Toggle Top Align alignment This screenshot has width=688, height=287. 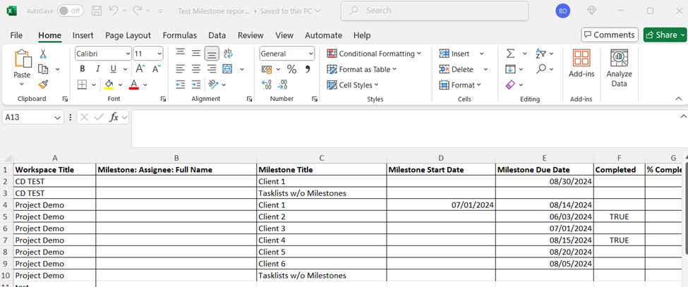coord(180,54)
